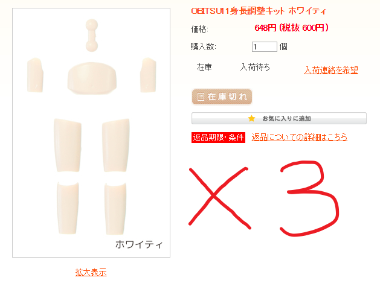Click the right thigh part in image
This screenshot has height=292, width=380.
pos(116,145)
